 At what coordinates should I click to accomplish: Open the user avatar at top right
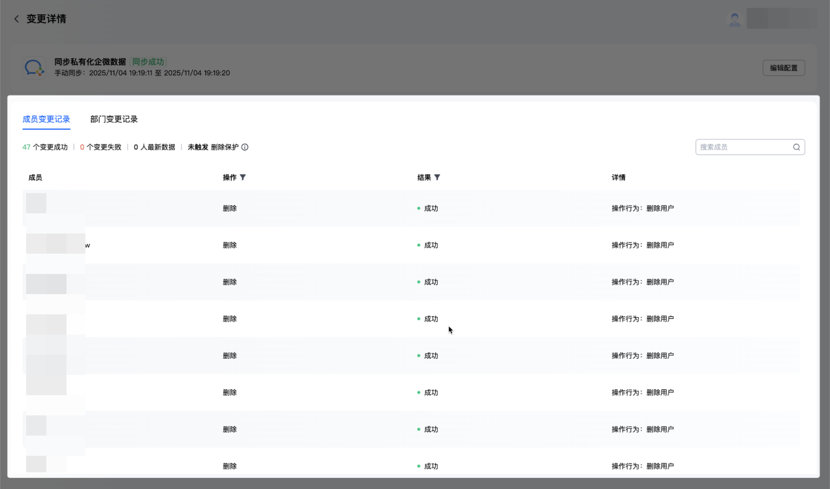pos(734,19)
